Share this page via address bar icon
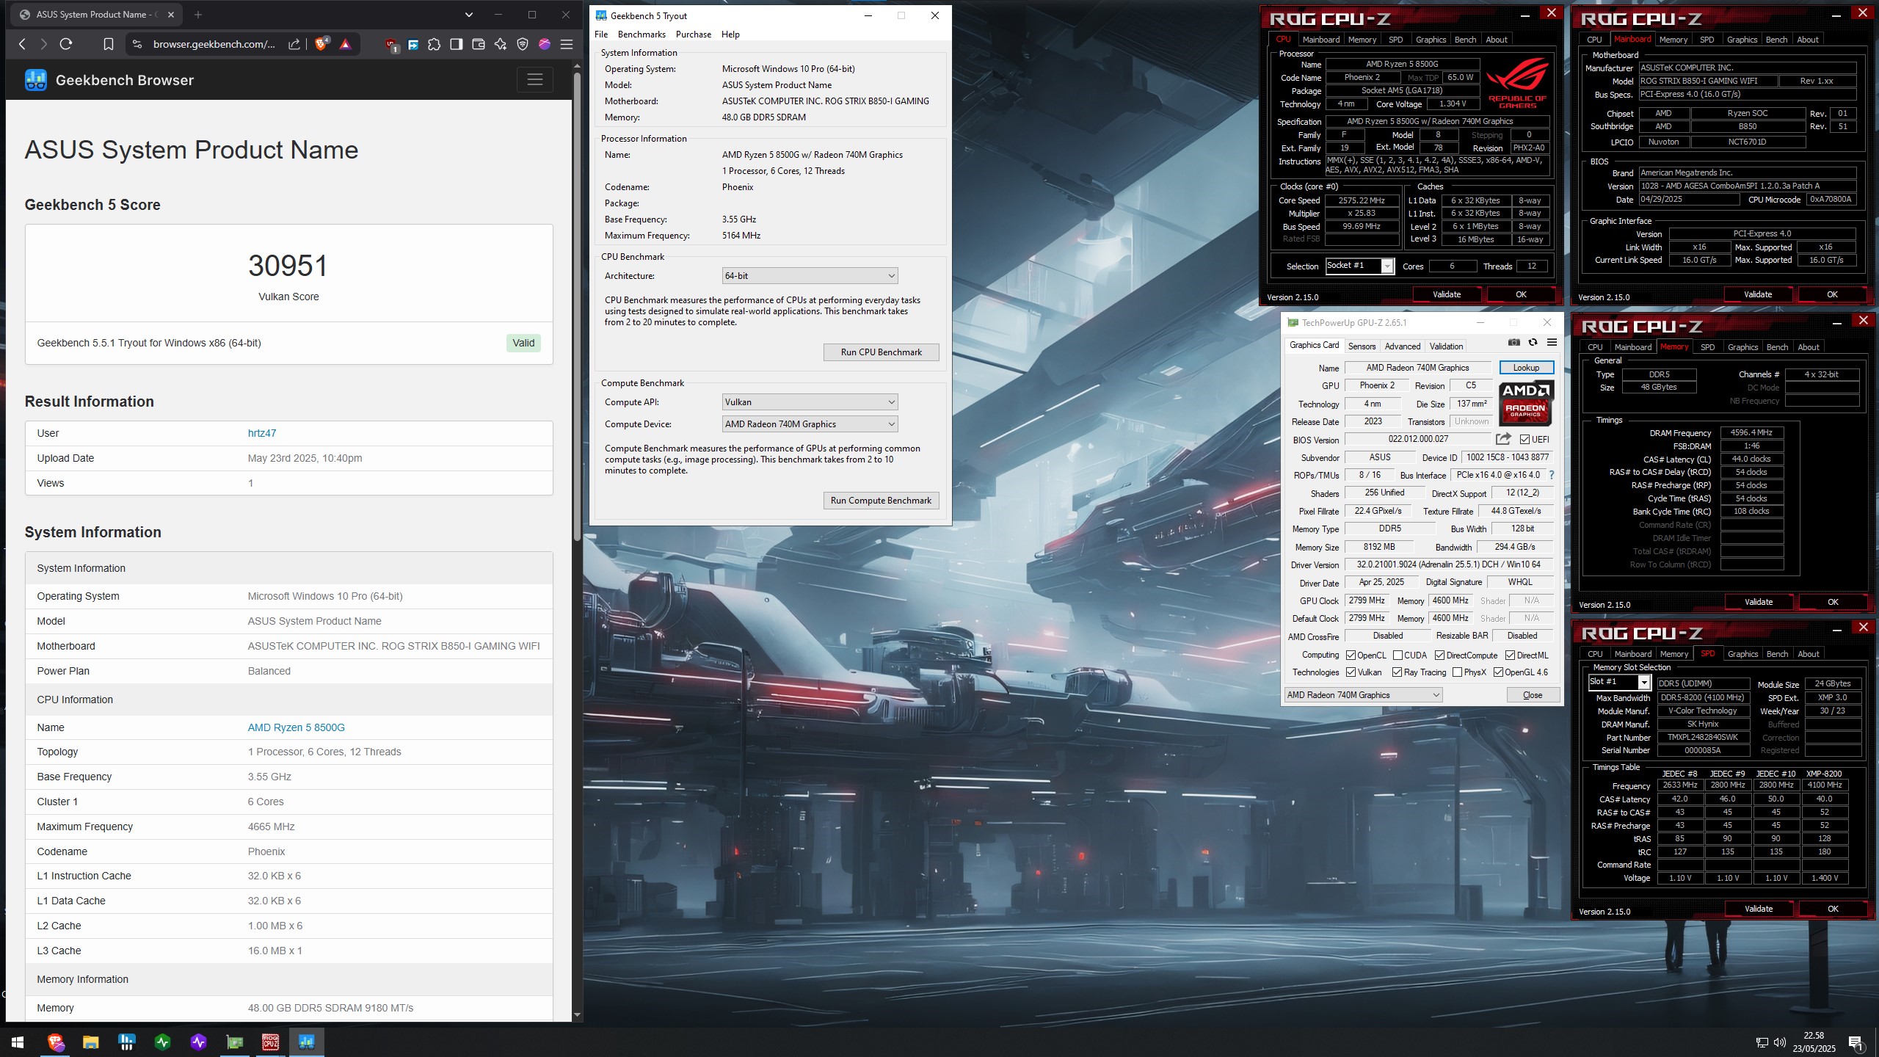The image size is (1879, 1057). tap(294, 44)
